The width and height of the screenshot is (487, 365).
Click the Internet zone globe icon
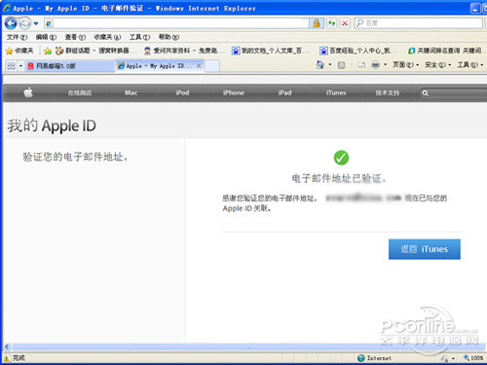361,358
